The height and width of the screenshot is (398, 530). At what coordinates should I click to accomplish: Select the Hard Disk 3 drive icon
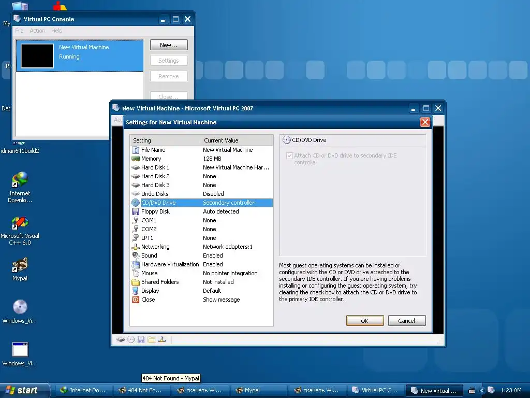point(136,185)
